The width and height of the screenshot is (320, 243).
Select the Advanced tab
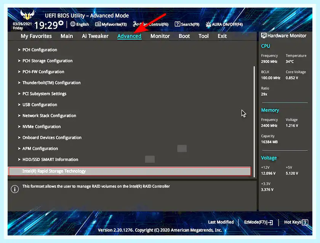[x=130, y=36]
